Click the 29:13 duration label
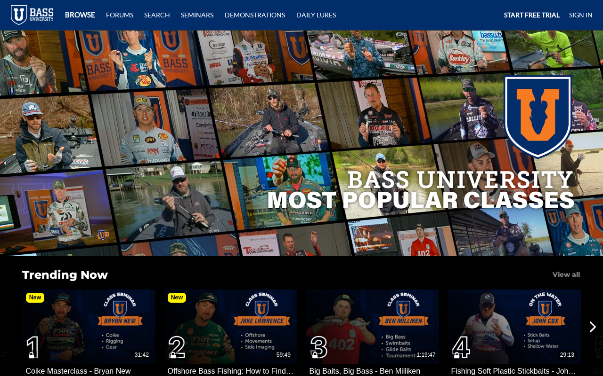603x376 pixels. 567,355
